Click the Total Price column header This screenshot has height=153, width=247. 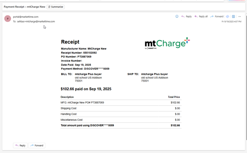174,97
